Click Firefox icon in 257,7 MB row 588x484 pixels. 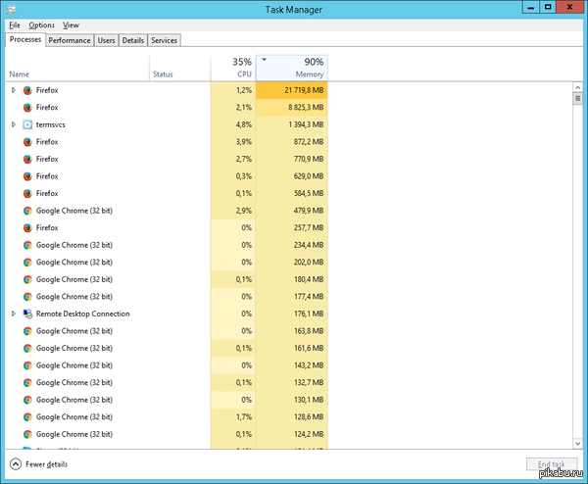pos(27,228)
